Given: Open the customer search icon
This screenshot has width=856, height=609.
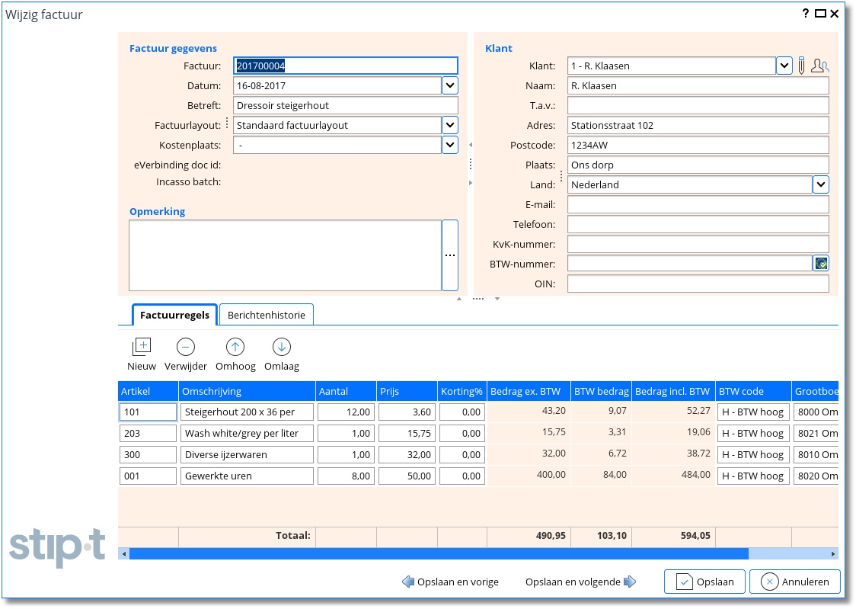Looking at the screenshot, I should tap(819, 66).
